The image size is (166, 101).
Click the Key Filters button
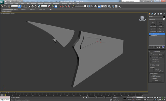[139, 100]
